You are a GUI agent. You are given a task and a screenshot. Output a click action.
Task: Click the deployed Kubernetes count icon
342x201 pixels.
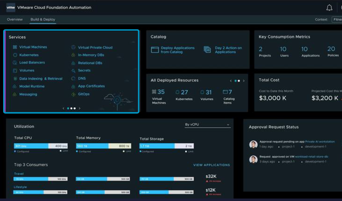177,92
